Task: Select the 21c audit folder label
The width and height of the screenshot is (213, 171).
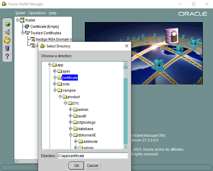Action: (82, 116)
